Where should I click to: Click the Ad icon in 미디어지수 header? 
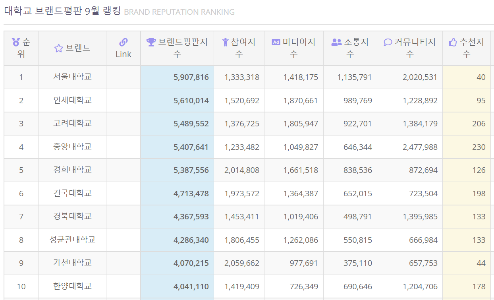tap(276, 42)
